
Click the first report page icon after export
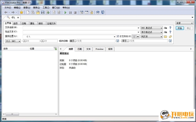(54, 12)
